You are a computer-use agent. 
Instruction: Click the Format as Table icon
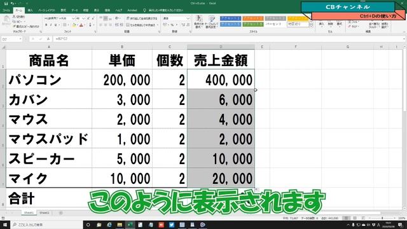[x=212, y=22]
